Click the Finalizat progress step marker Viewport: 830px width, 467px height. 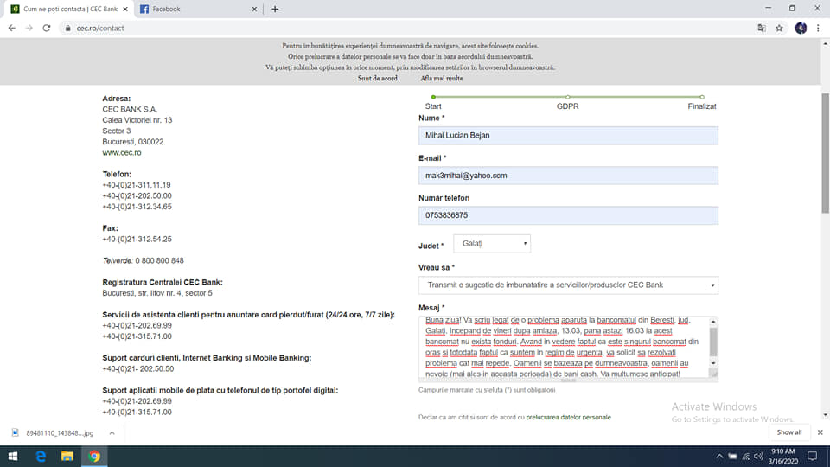(702, 98)
